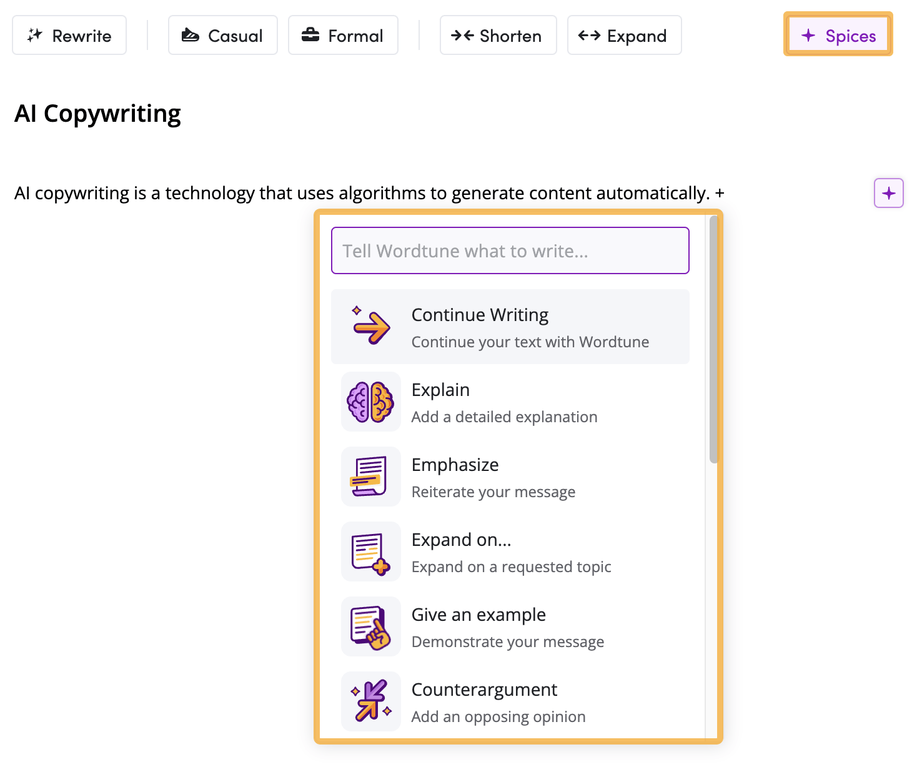Click the Explain brain icon
The height and width of the screenshot is (772, 912).
click(371, 402)
